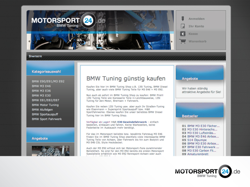Click the Motorsport24.de footer logo
Image resolution: width=250 pixels, height=187 pixels.
207,171
